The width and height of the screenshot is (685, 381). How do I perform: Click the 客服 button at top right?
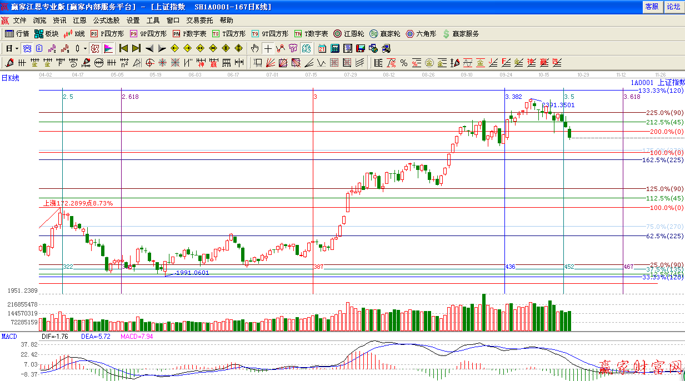click(652, 7)
